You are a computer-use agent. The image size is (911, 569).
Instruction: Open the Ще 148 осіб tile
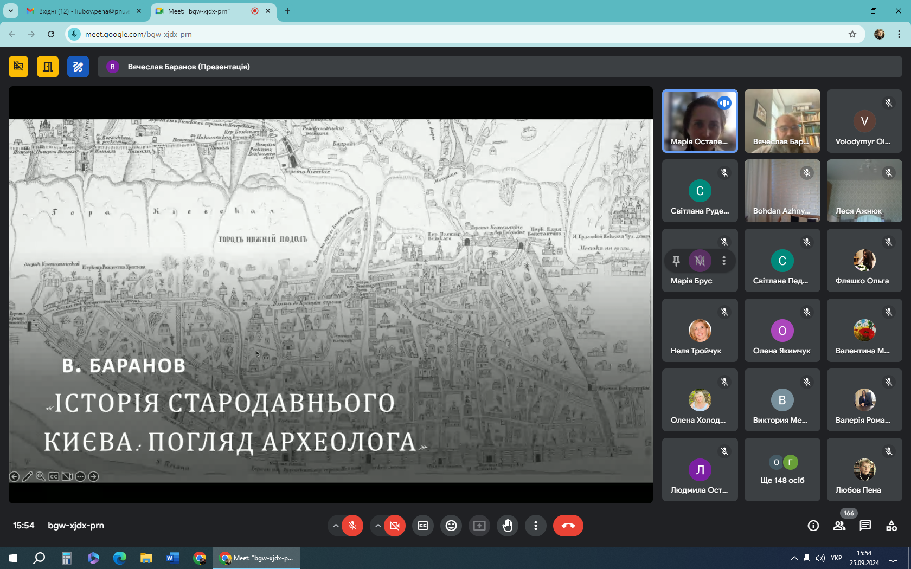(x=782, y=470)
